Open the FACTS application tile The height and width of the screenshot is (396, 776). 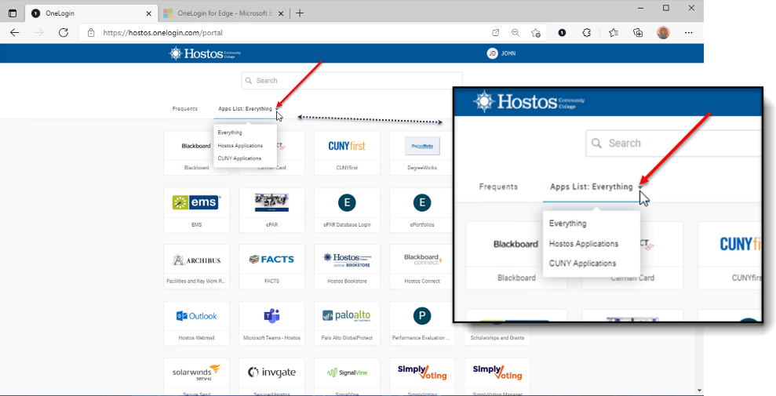271,266
